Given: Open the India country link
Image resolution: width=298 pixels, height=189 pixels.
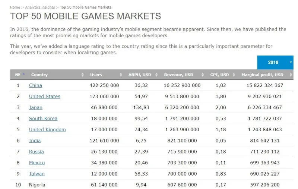Looking at the screenshot, I should (35, 141).
